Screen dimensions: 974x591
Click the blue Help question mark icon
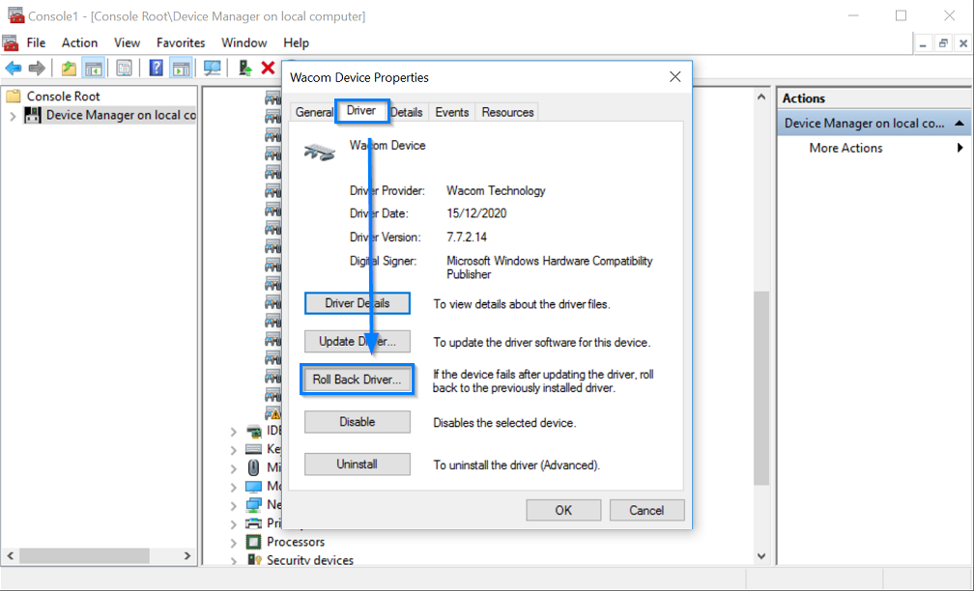156,68
